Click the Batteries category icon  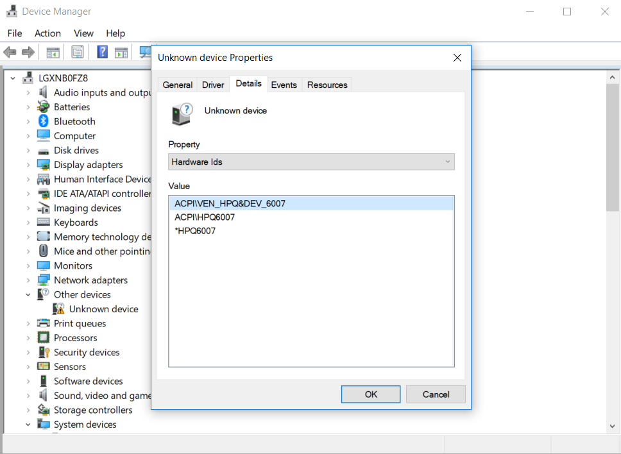click(44, 107)
